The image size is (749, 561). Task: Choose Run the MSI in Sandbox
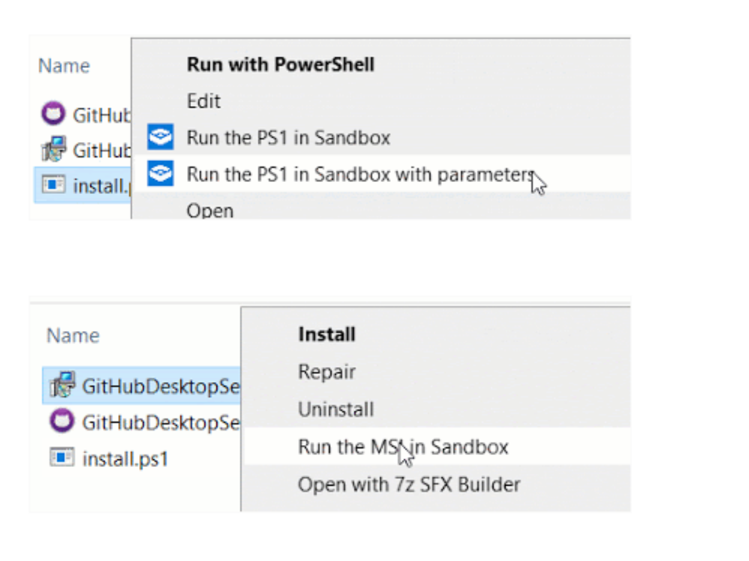tap(403, 447)
